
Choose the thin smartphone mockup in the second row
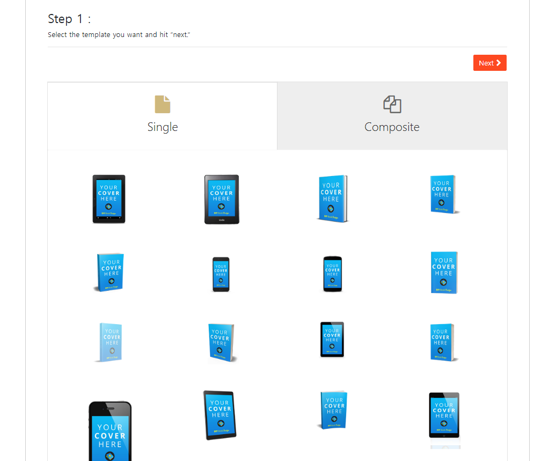point(221,274)
